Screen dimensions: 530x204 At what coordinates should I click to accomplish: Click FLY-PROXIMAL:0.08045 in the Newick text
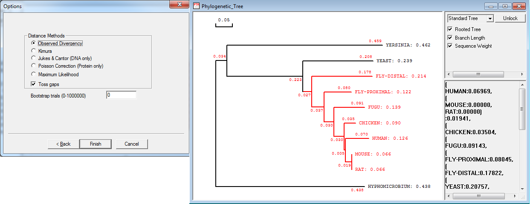(x=478, y=159)
